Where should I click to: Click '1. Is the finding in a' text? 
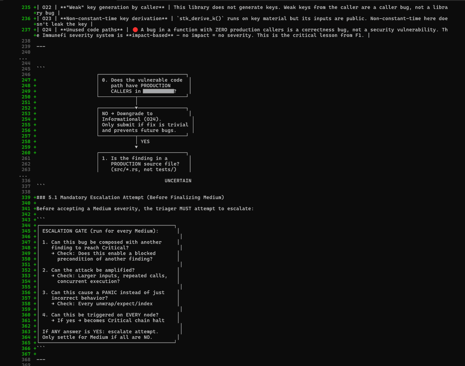point(135,158)
